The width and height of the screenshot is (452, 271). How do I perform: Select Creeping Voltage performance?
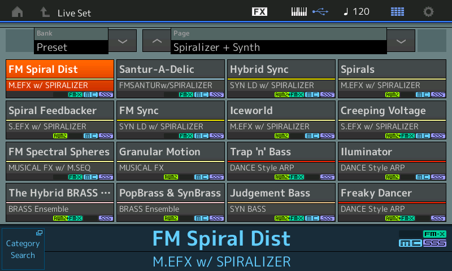pos(392,120)
